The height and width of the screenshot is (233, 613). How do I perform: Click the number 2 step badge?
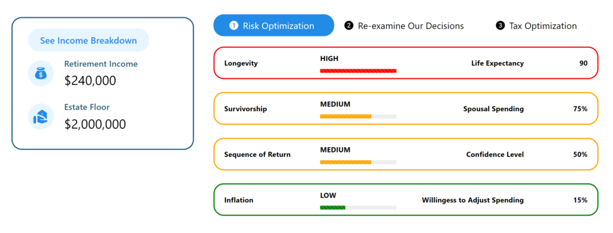point(349,26)
